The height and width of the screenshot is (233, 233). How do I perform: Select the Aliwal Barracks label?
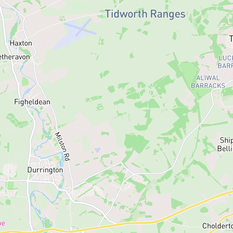click(x=208, y=82)
